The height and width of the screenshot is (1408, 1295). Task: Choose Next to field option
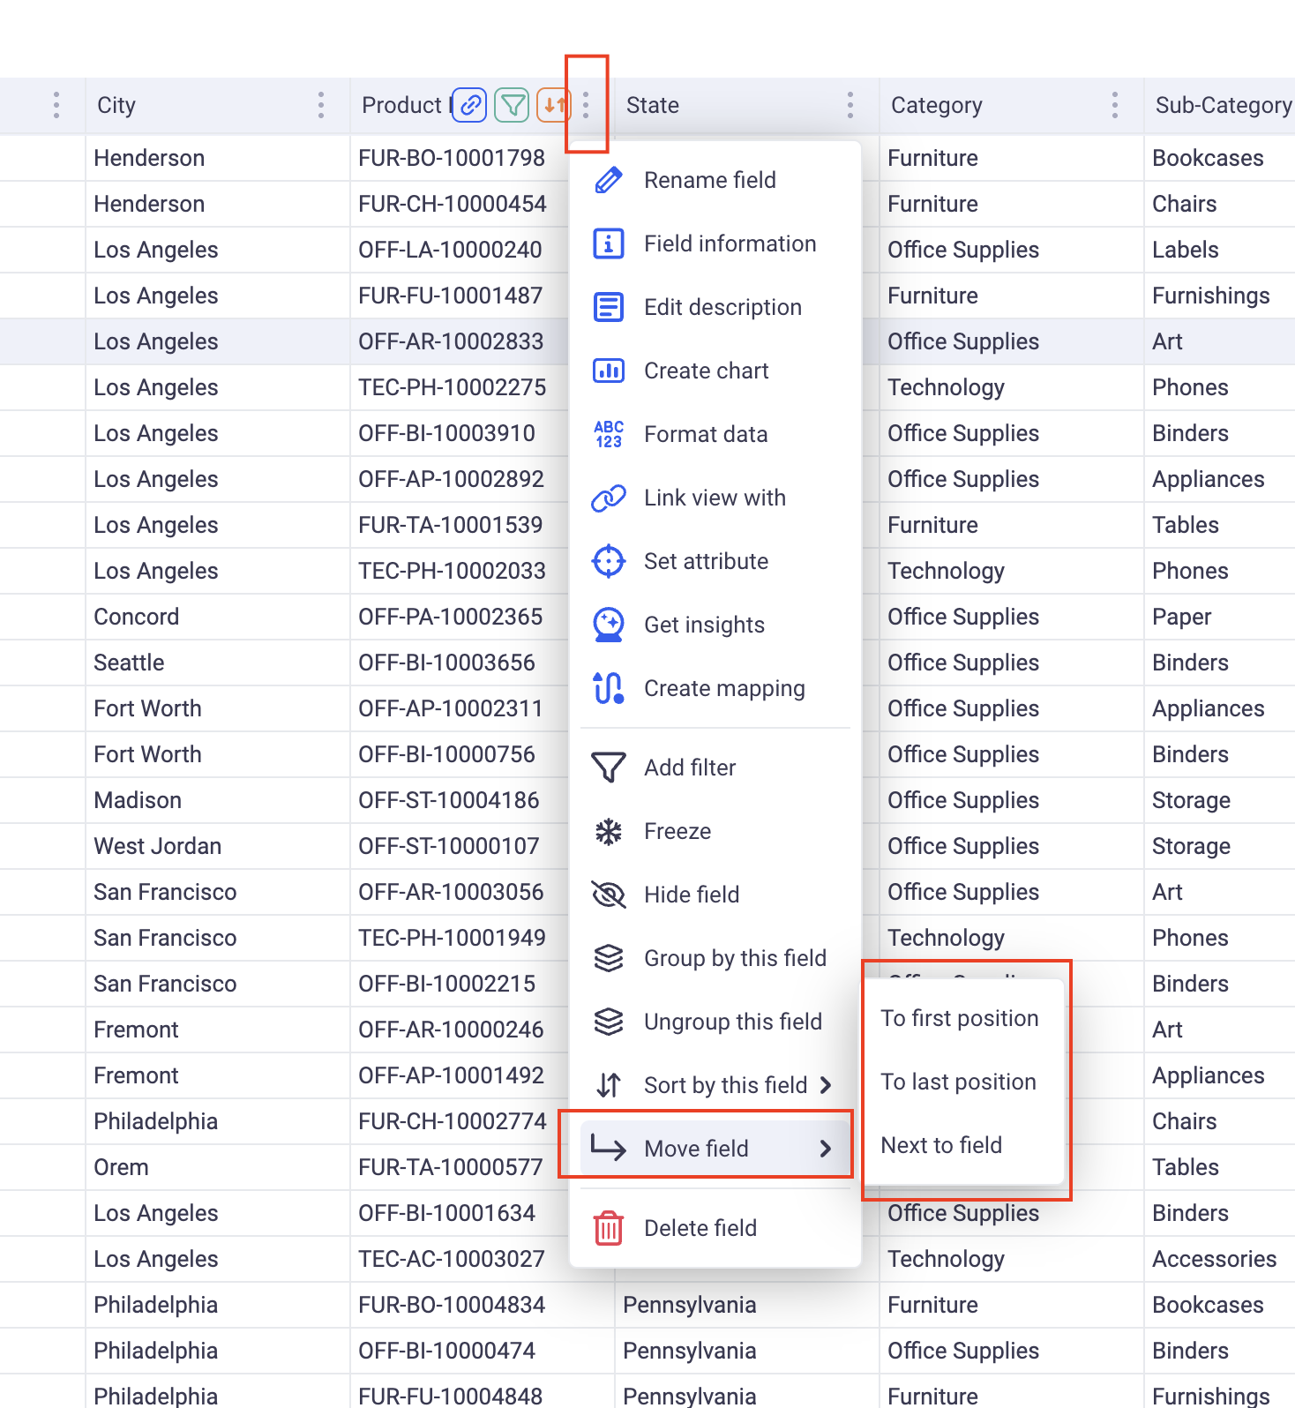click(941, 1145)
